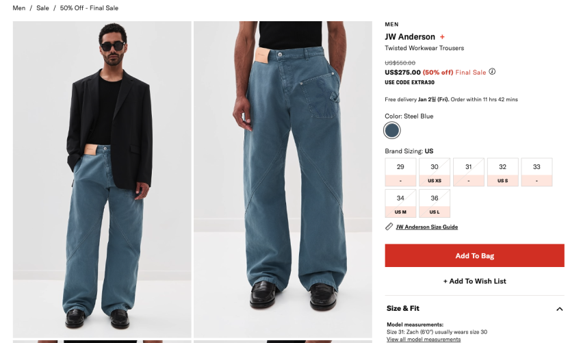
Task: Pick size 34 US M
Action: [x=400, y=203]
